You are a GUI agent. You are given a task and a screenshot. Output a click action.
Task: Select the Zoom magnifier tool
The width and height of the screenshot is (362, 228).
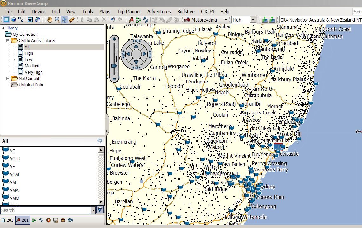57,20
